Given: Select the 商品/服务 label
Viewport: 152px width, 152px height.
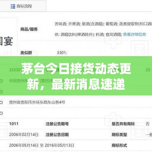Looking at the screenshot, I should pos(29,29).
